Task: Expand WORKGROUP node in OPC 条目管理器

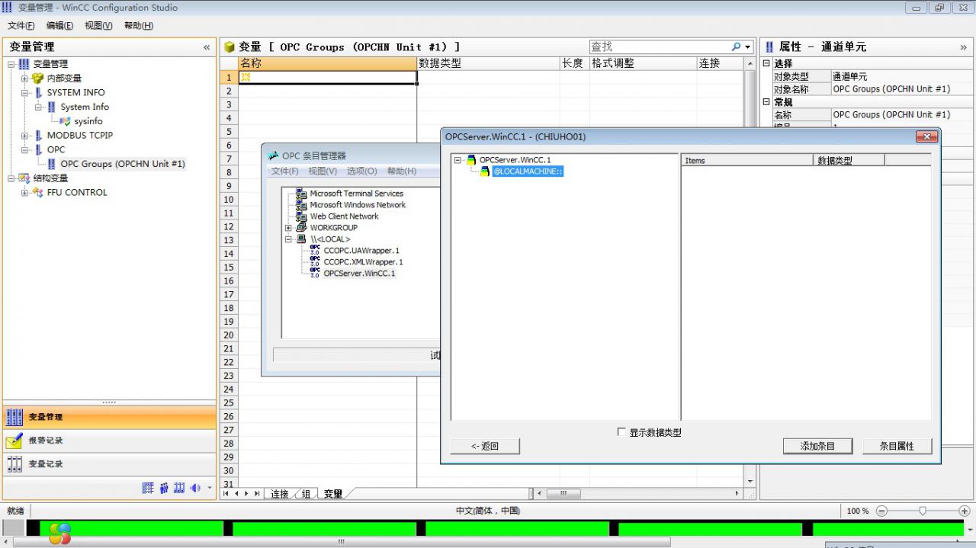Action: click(288, 228)
